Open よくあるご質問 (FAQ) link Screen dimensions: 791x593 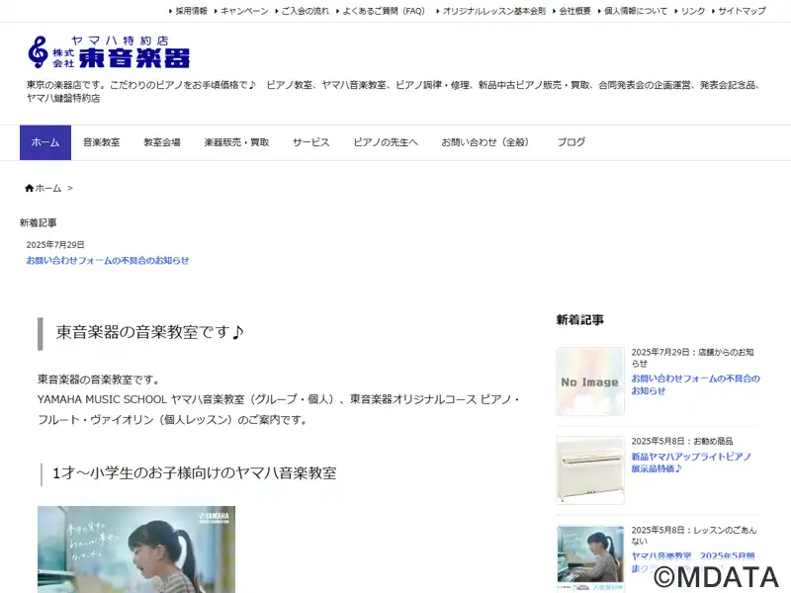pos(385,11)
